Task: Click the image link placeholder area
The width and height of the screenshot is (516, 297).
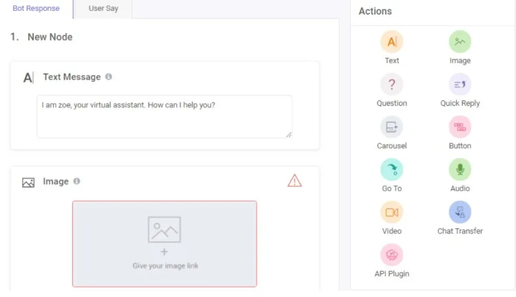Action: point(164,243)
